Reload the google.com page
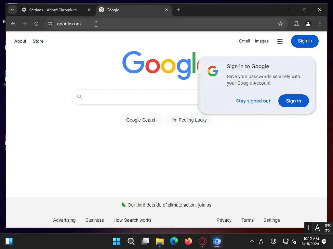Viewport: 333px width, 249px height. (x=36, y=24)
